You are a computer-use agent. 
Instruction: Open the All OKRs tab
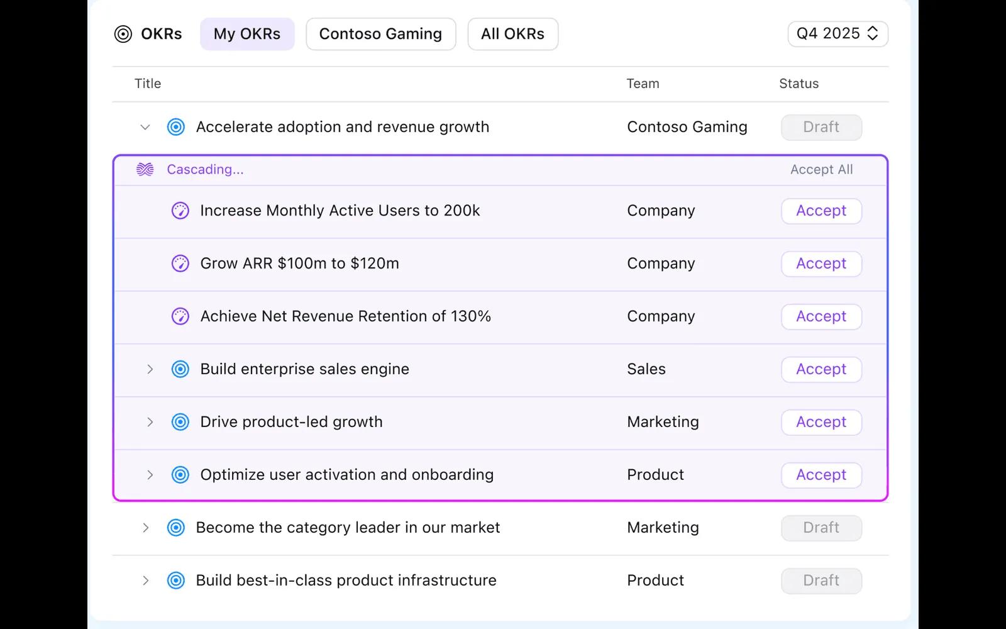[512, 34]
